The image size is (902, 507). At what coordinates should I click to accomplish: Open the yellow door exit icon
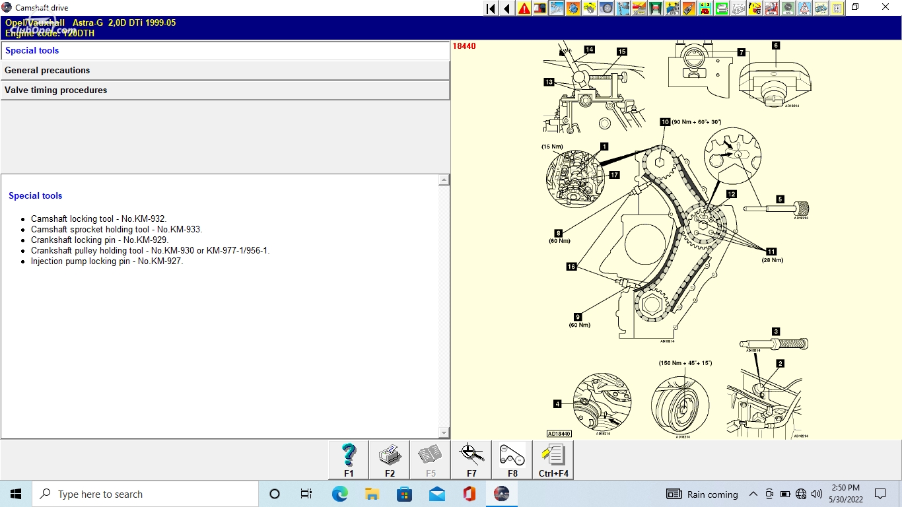(838, 9)
